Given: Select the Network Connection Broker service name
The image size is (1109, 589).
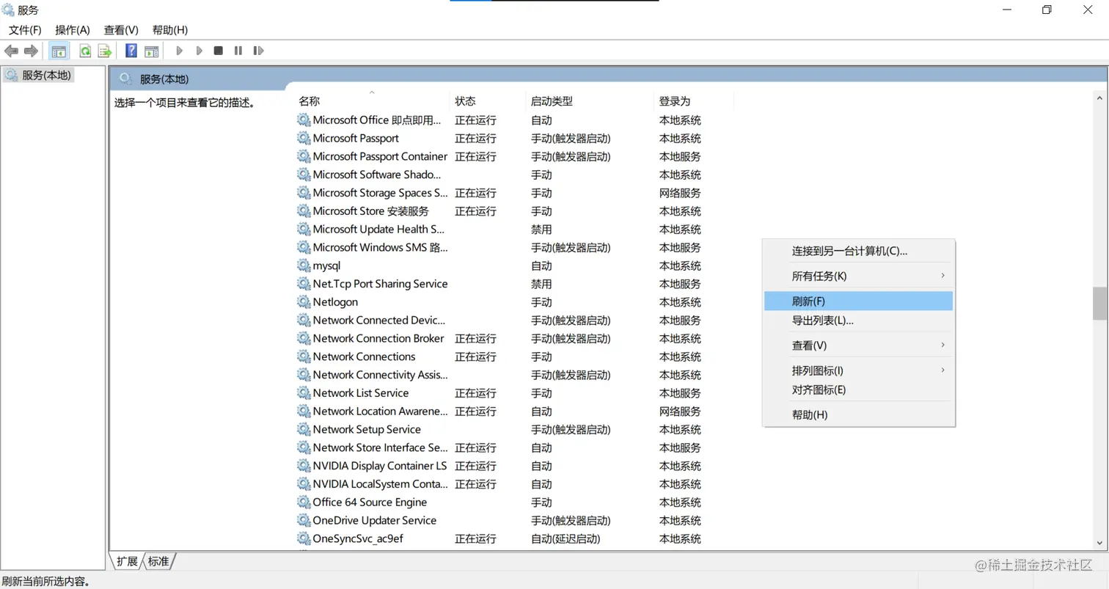Looking at the screenshot, I should pos(378,338).
